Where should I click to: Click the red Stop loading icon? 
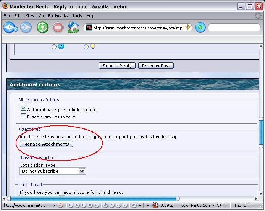pyautogui.click(x=58, y=28)
